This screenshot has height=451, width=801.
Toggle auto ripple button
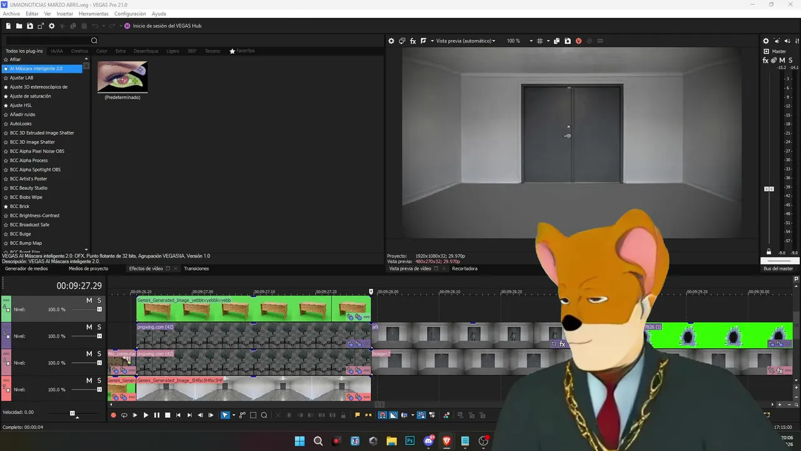point(404,415)
